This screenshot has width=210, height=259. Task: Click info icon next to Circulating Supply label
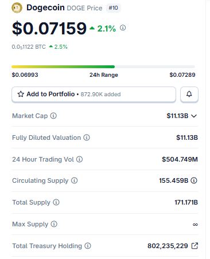click(75, 180)
